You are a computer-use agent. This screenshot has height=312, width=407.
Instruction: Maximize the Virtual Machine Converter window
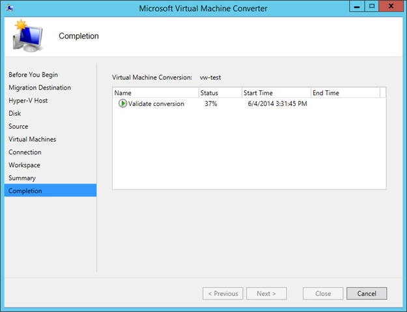tap(372, 6)
